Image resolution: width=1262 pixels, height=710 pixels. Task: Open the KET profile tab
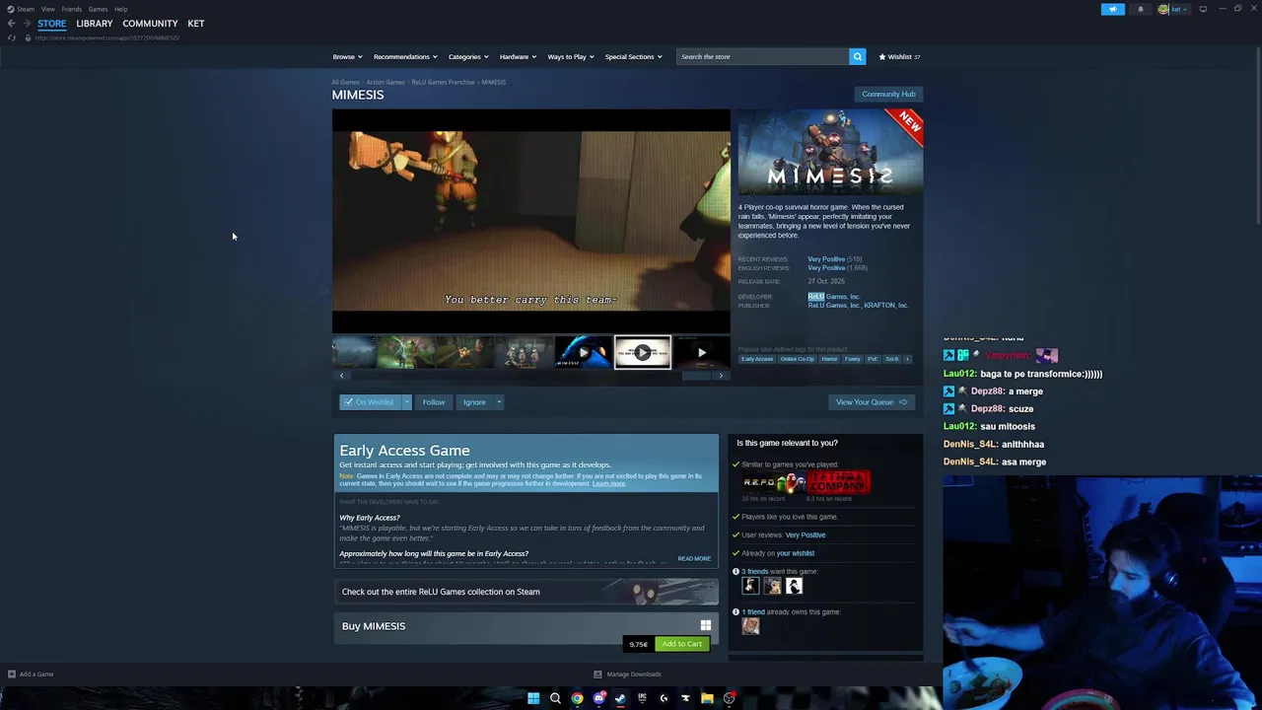(x=196, y=24)
